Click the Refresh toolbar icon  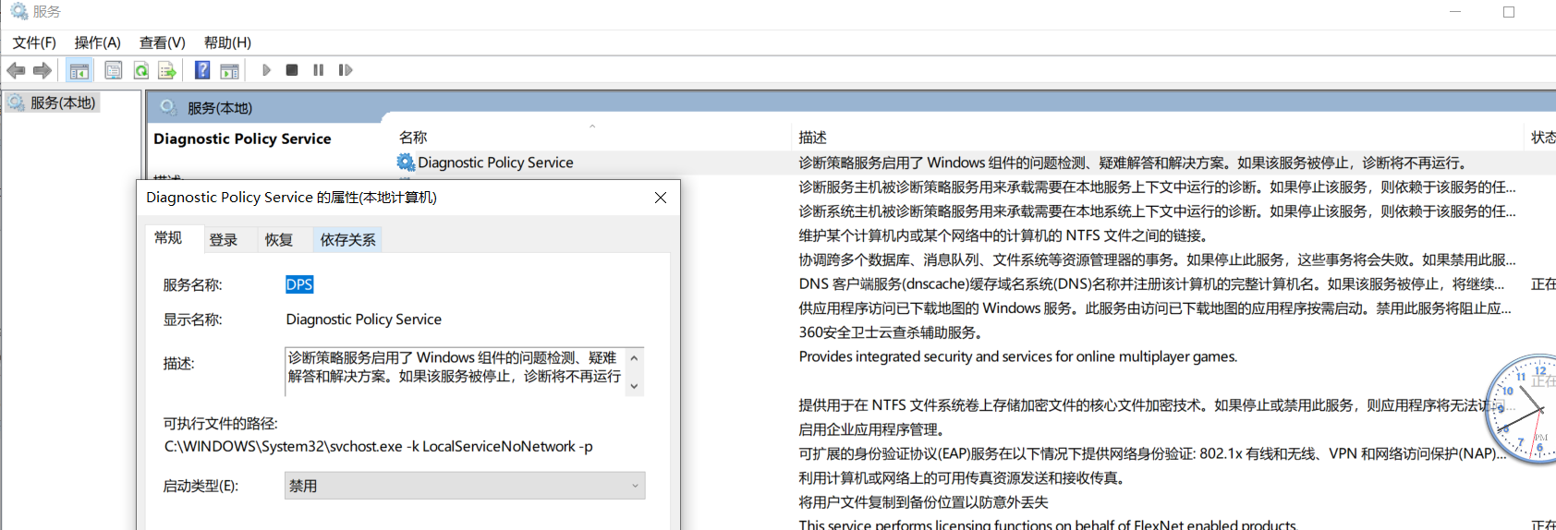(x=140, y=70)
